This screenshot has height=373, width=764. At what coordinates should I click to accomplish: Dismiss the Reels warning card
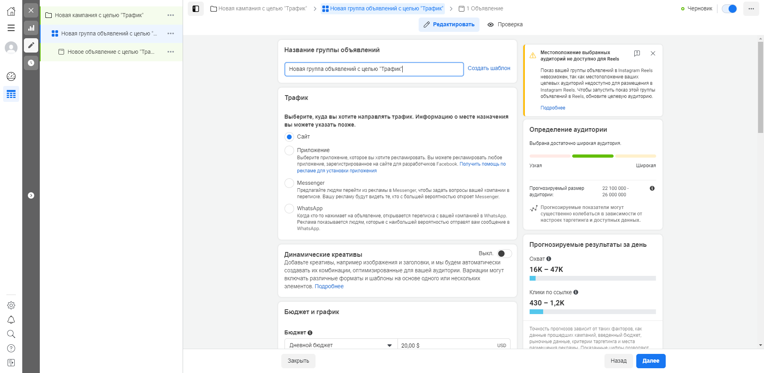[x=653, y=53]
